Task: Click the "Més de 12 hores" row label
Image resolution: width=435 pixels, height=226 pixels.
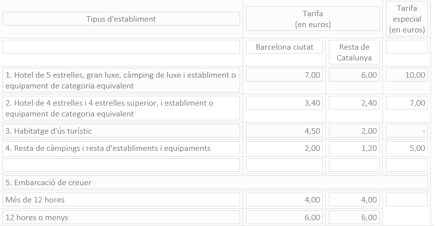Action: coord(121,200)
